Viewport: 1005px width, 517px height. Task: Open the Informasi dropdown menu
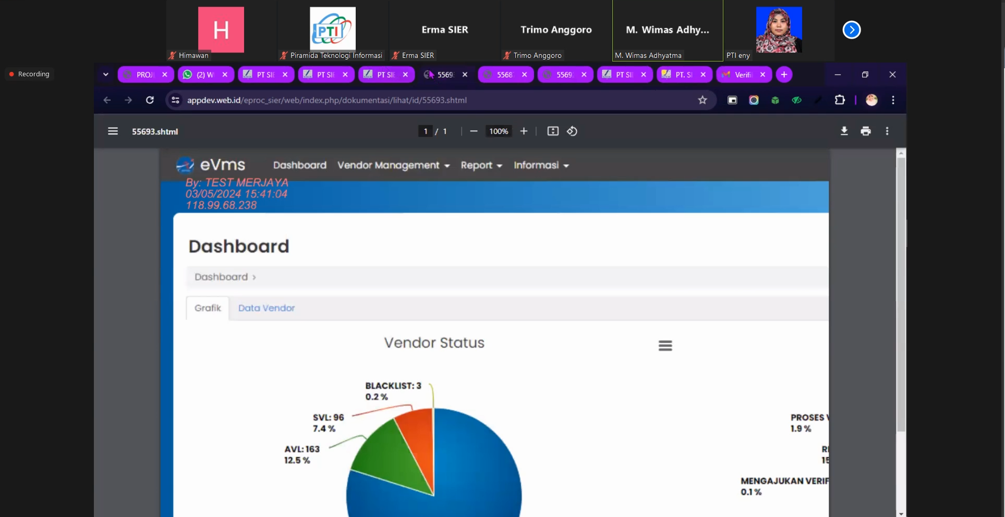pos(541,165)
